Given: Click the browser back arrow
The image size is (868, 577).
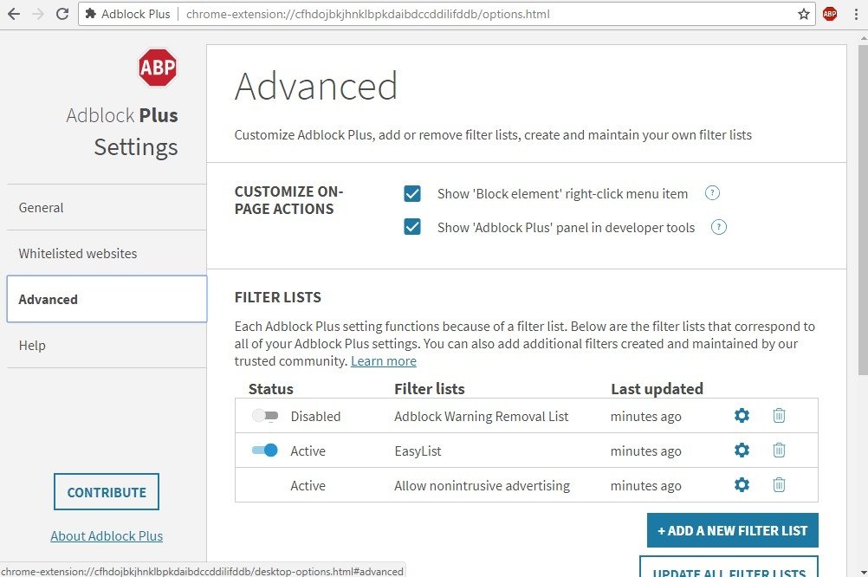Looking at the screenshot, I should pyautogui.click(x=14, y=14).
